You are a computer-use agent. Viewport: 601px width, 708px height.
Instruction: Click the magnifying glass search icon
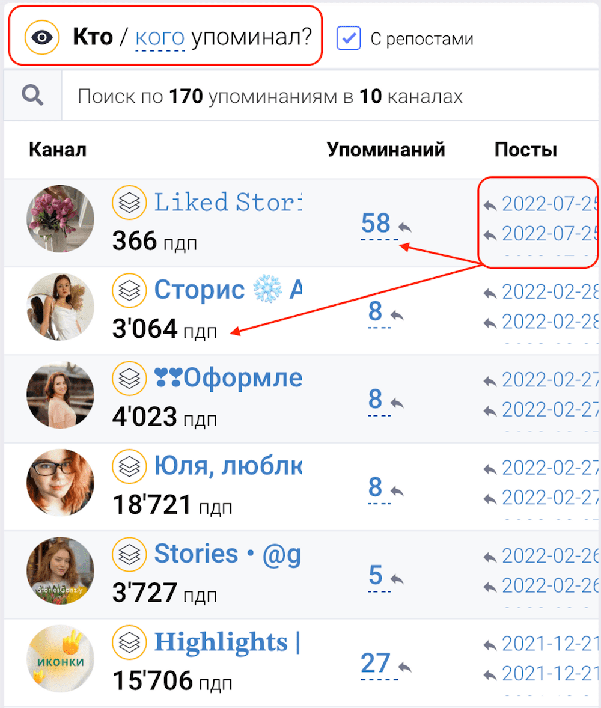pyautogui.click(x=32, y=96)
